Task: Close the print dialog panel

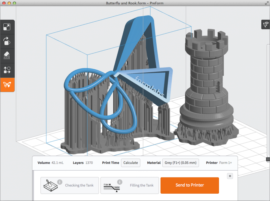Action: click(230, 176)
